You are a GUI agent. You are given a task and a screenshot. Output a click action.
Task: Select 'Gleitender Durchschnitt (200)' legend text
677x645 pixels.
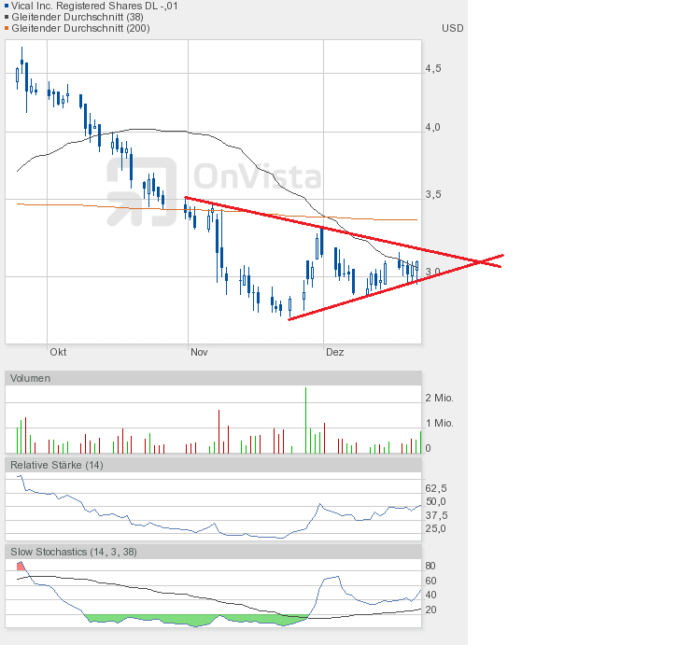point(80,29)
